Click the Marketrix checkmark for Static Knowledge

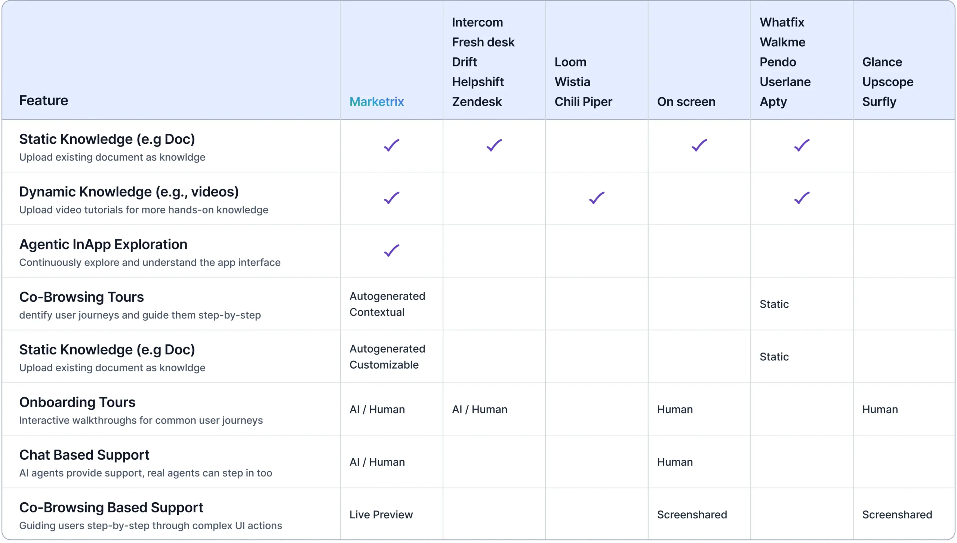pyautogui.click(x=391, y=145)
